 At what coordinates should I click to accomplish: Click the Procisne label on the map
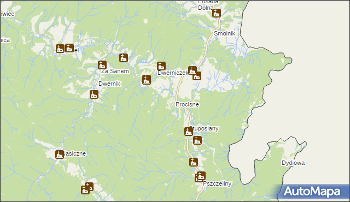(187, 104)
